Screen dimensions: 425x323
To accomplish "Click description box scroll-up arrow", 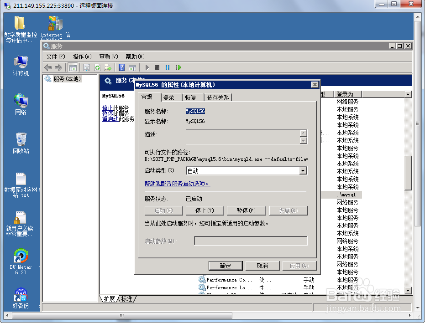I will 304,133.
